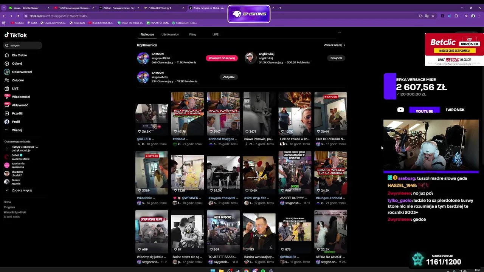Open angliktukej user profile avatar
The height and width of the screenshot is (272, 484).
click(x=250, y=58)
